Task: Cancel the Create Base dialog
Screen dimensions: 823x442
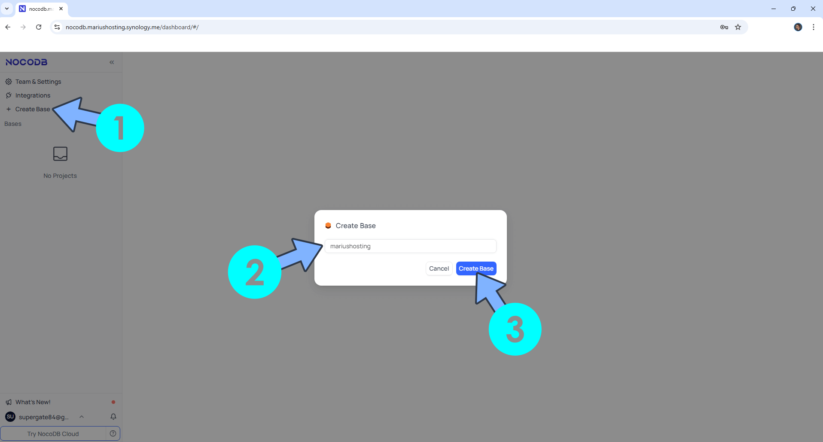Action: point(439,268)
